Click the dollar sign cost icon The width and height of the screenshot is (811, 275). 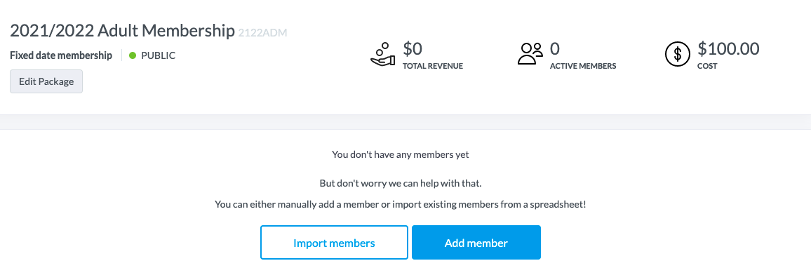pos(678,54)
